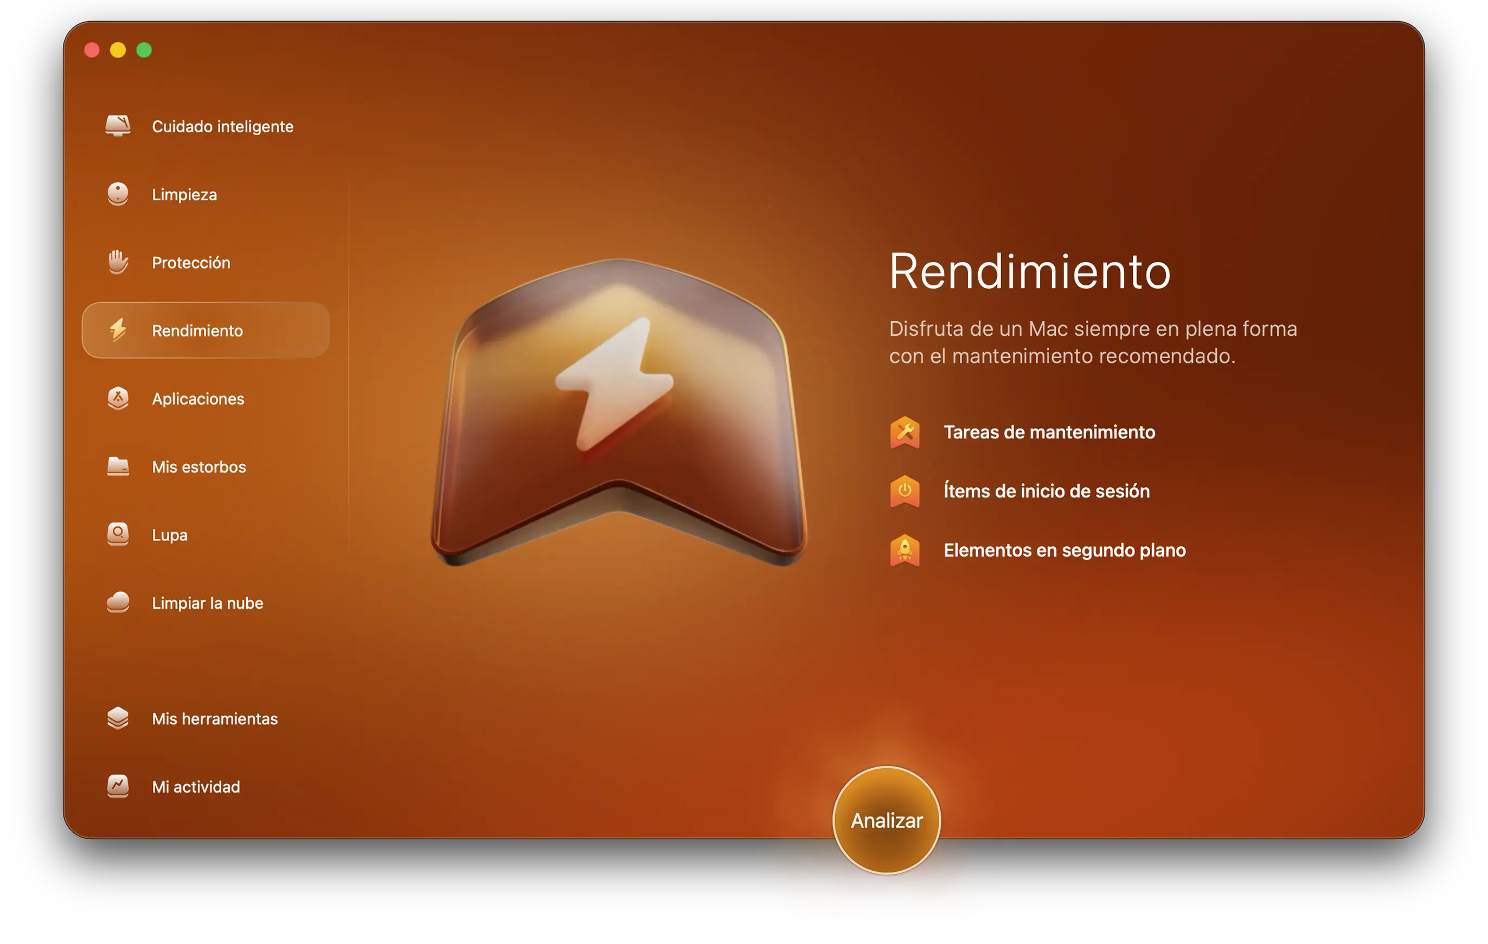Select the Lupa magnifier icon
Viewport: 1488px width, 944px height.
click(x=118, y=535)
